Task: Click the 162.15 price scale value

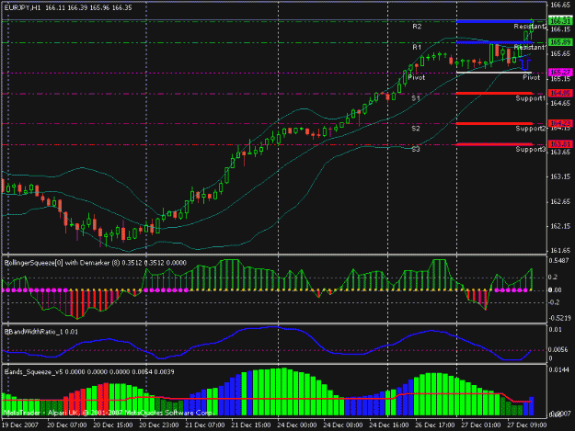Action: pyautogui.click(x=560, y=226)
